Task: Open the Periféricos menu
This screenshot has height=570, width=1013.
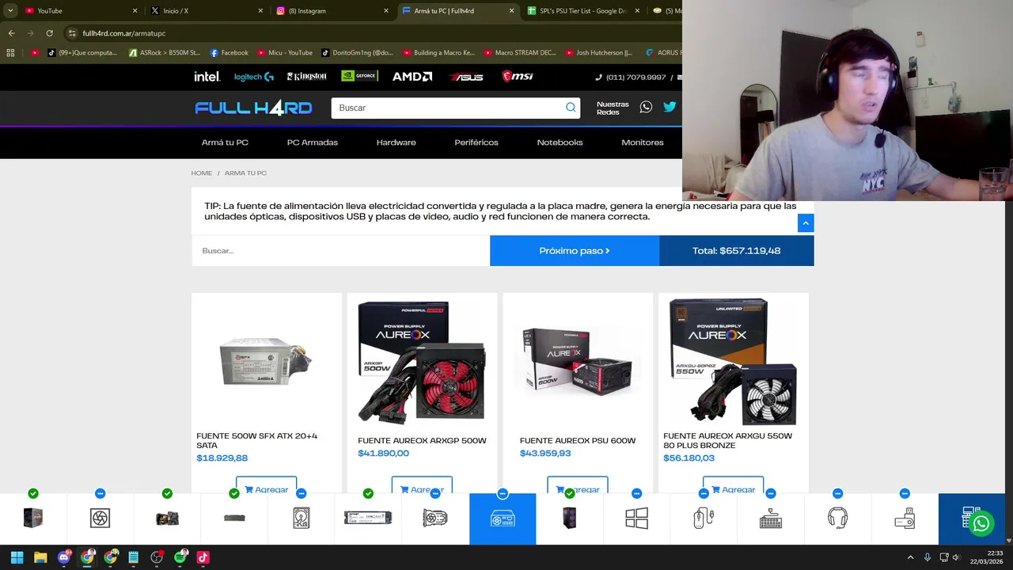Action: pyautogui.click(x=476, y=142)
